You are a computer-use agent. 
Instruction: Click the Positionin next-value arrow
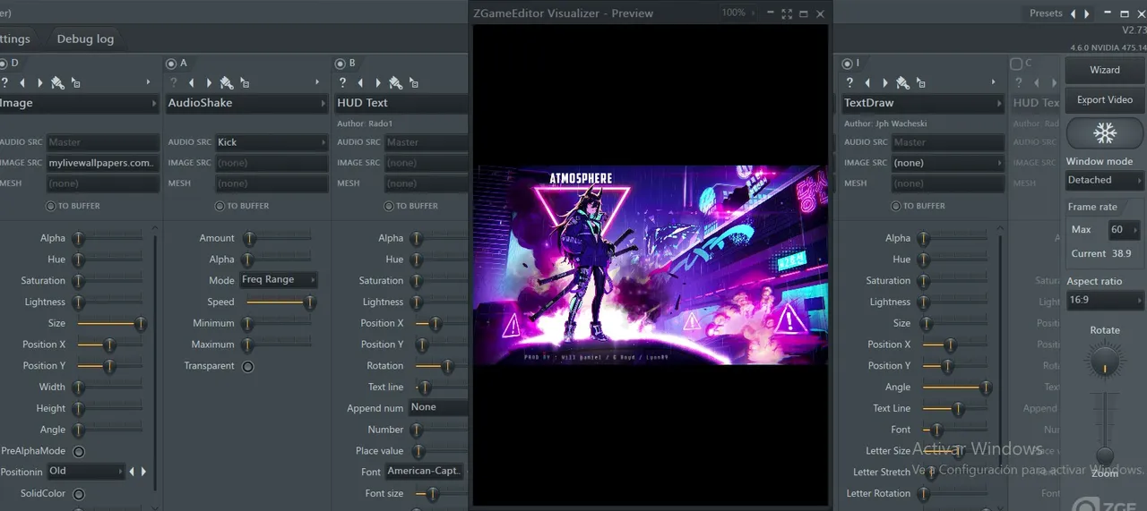(x=143, y=472)
